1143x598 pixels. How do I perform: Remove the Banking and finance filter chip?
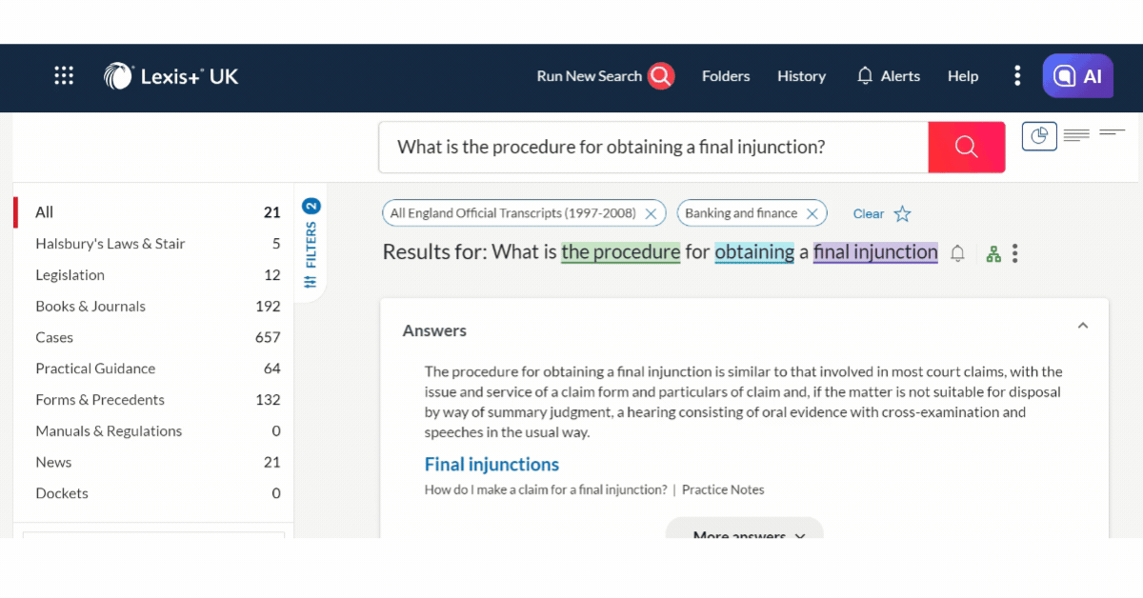point(812,214)
